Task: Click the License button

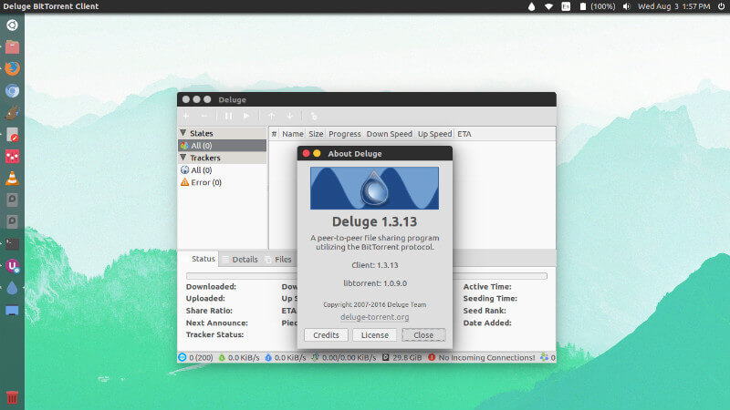Action: point(375,335)
